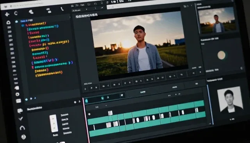Viewport: 250px width, 143px height.
Task: Select the arch-shaped icon in the left sidebar
Action: pyautogui.click(x=22, y=128)
